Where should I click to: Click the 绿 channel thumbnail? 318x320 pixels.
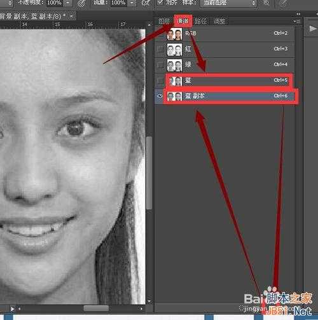[x=174, y=66]
